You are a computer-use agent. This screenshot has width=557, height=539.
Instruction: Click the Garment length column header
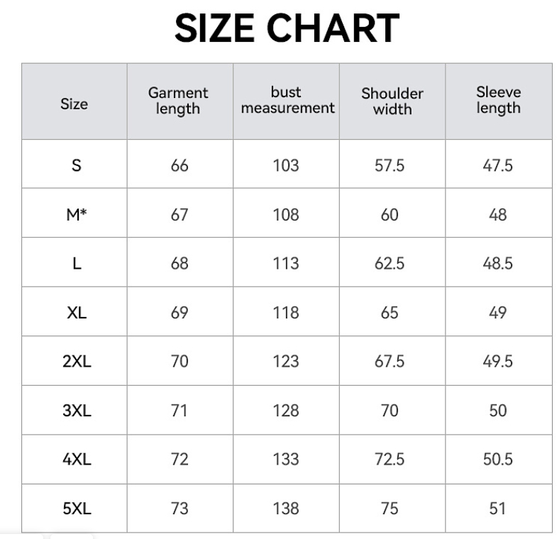[x=178, y=101]
